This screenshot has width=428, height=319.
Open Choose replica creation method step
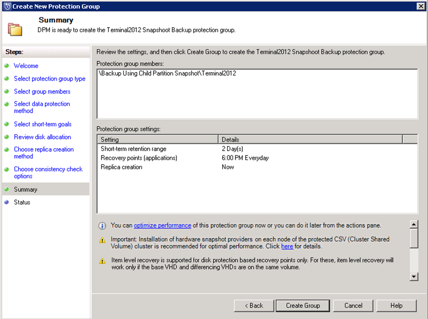coord(44,153)
